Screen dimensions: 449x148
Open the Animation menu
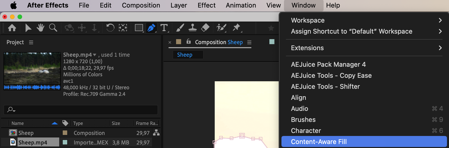point(241,5)
